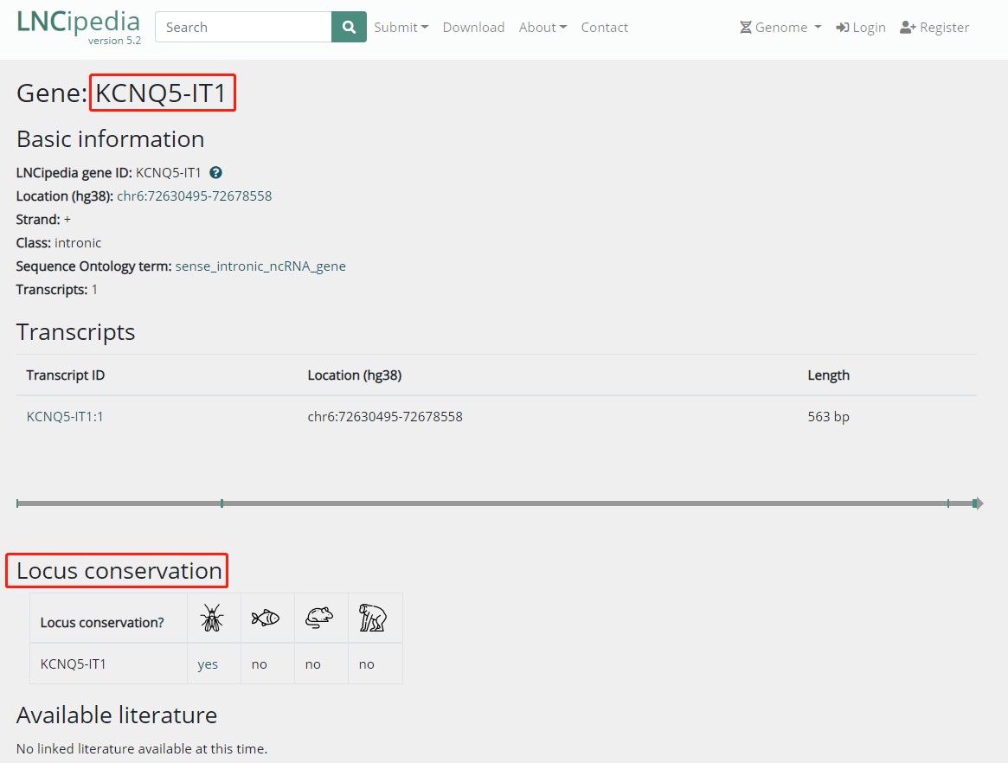Open transcript KCNQ5-IT1:1
This screenshot has height=763, width=1008.
coord(65,417)
